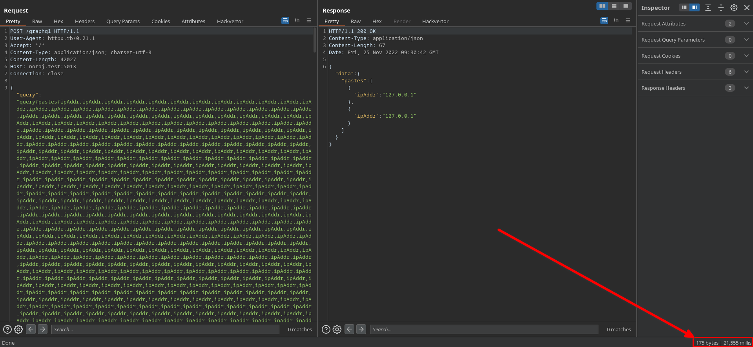
Task: Click the Request Attributes count badge 2
Action: 730,24
